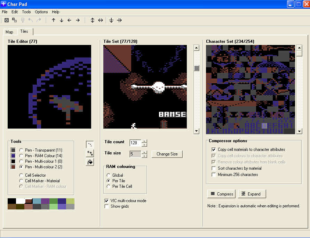The image size is (310, 238).
Task: Click the Tile count input field
Action: [135, 143]
